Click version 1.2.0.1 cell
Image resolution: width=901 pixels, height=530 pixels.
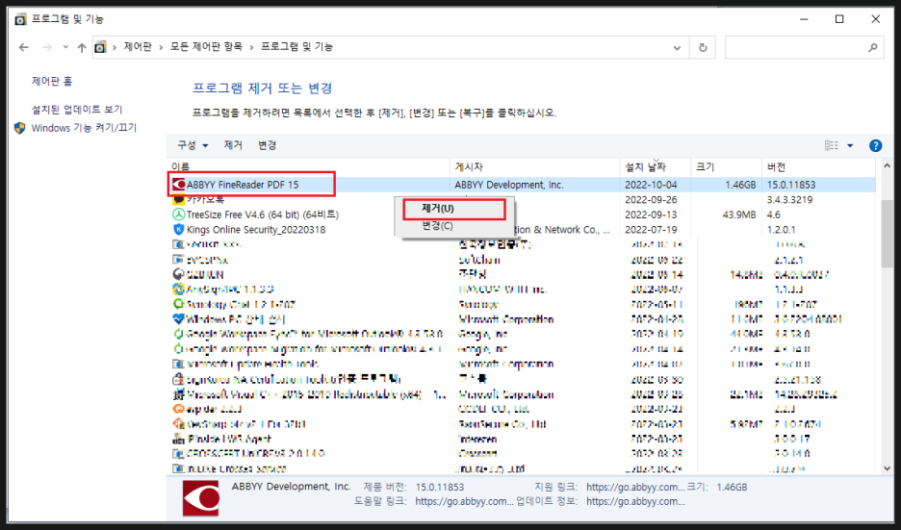tap(781, 230)
